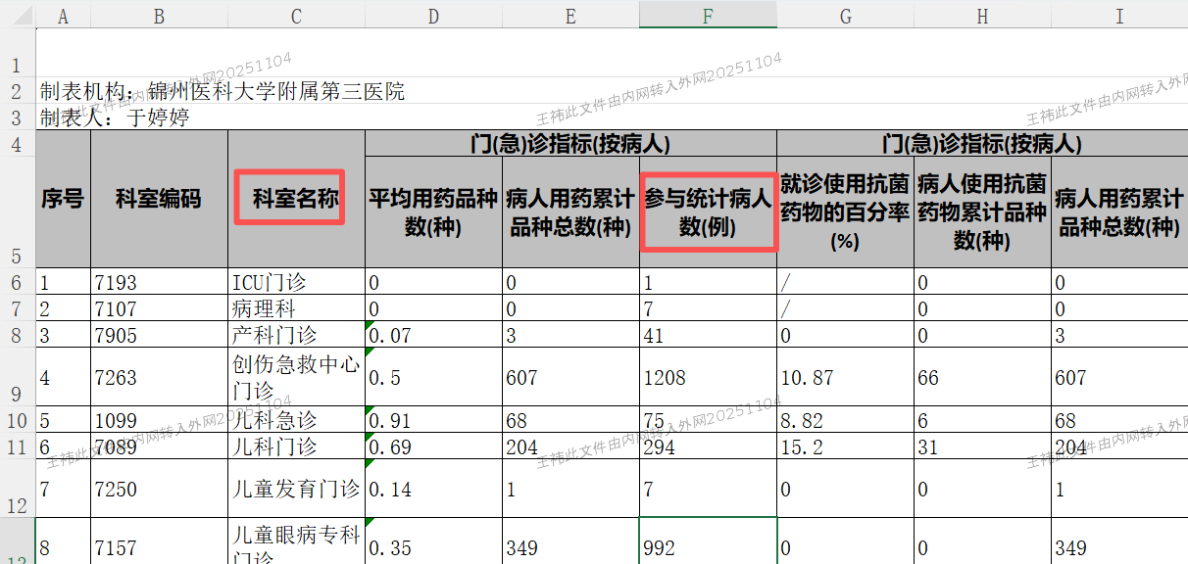1188x564 pixels.
Task: Click the column D header letter
Action: click(433, 15)
